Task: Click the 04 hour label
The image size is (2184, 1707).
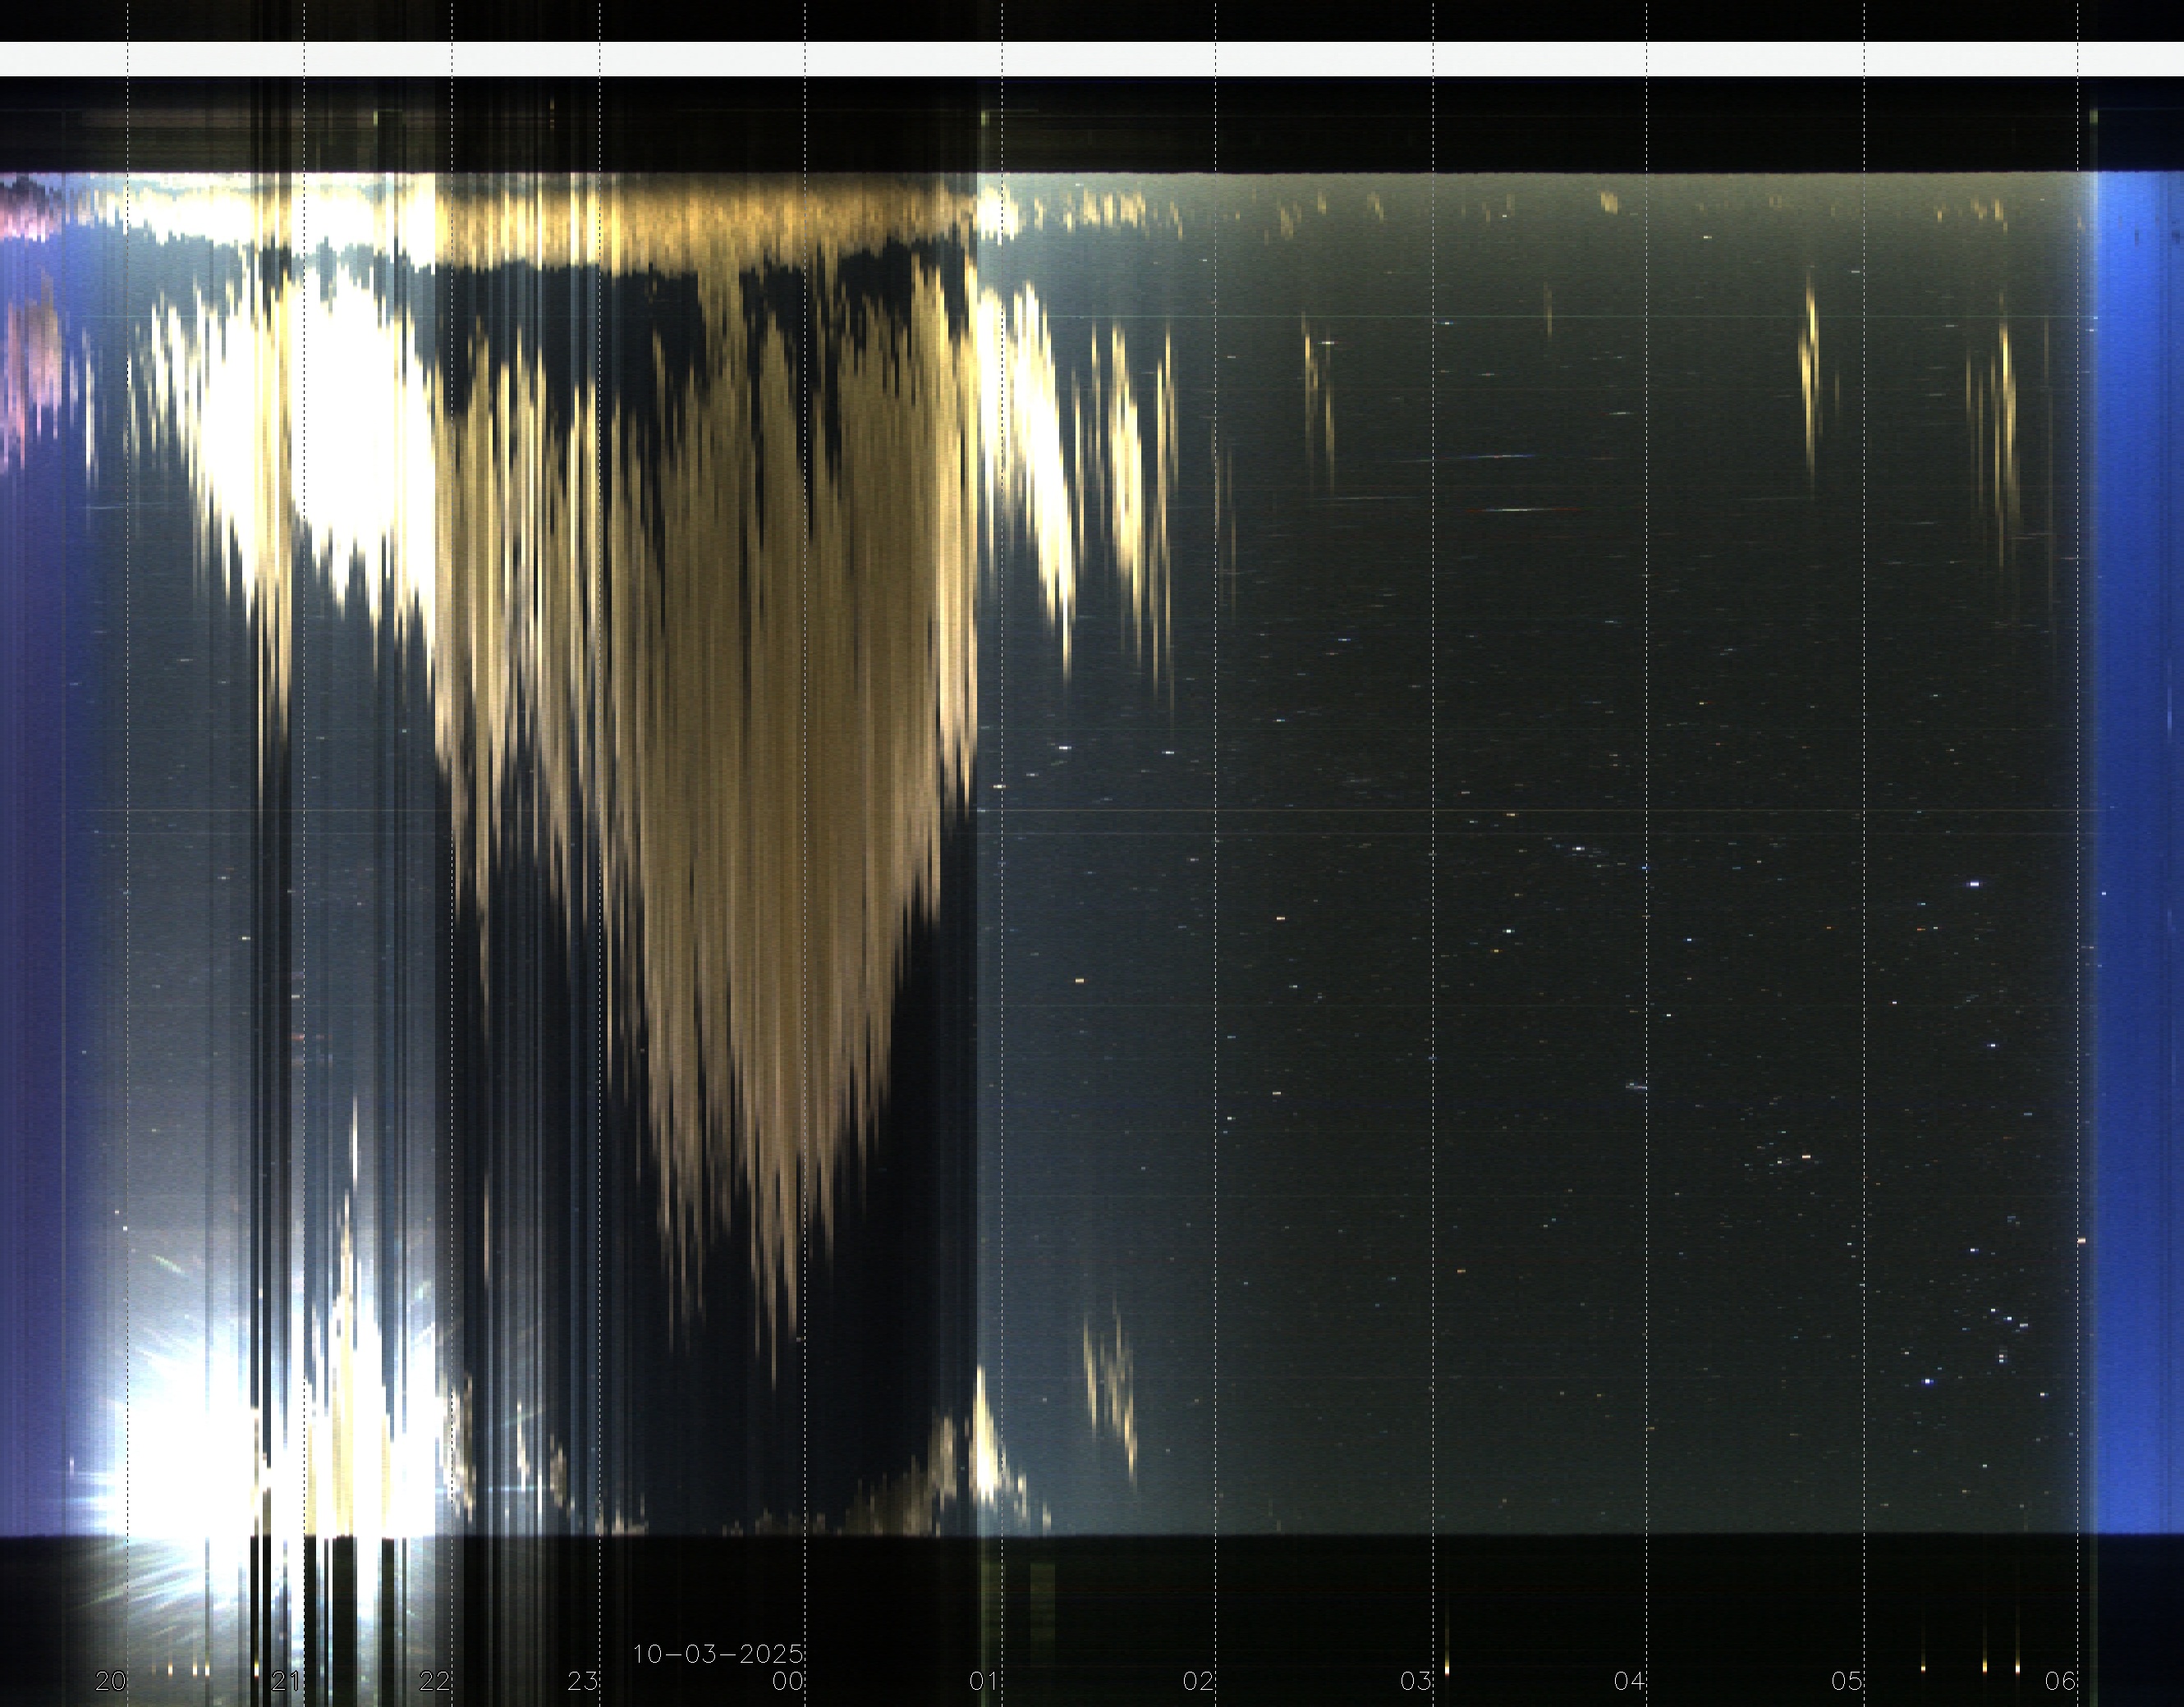Action: point(1629,1681)
